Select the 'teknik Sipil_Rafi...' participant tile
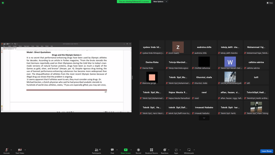The width and height of the screenshot is (275, 155). pyautogui.click(x=178, y=108)
